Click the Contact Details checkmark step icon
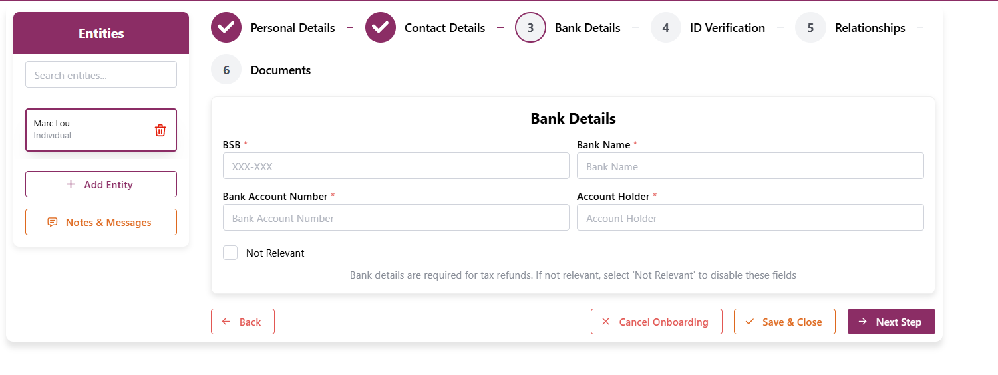The height and width of the screenshot is (375, 998). coord(381,27)
